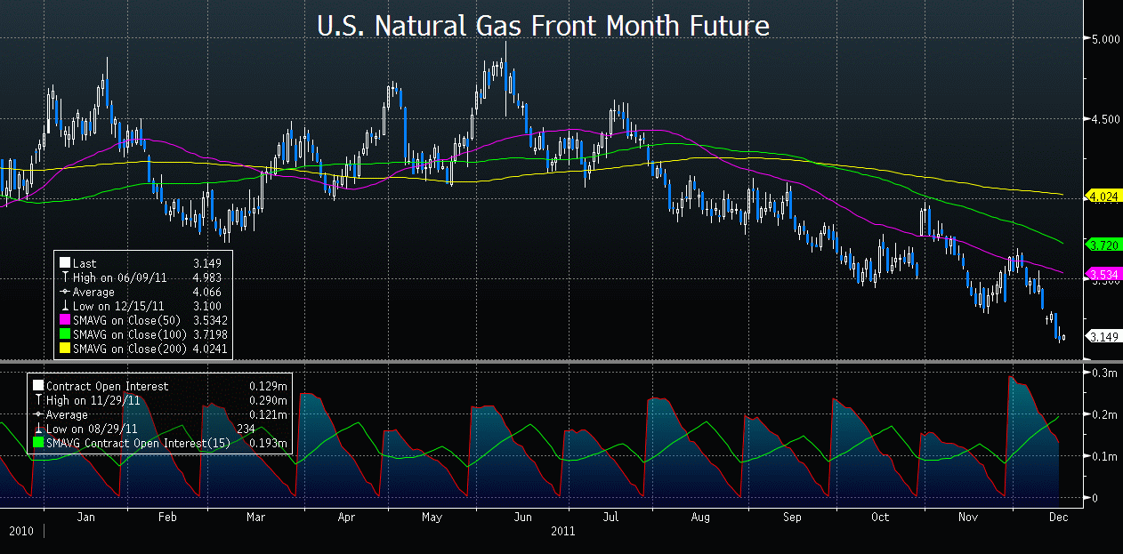The width and height of the screenshot is (1123, 554).
Task: Click the High on 11/29/11 marker icon
Action: click(37, 401)
